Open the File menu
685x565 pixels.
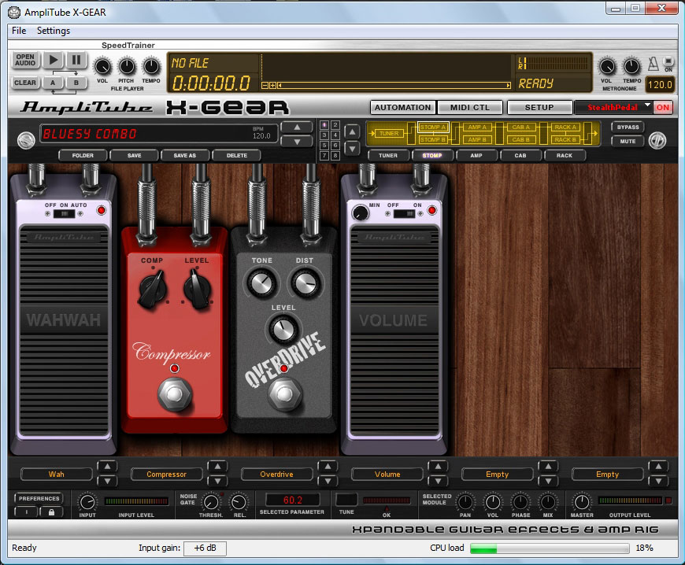pos(19,31)
